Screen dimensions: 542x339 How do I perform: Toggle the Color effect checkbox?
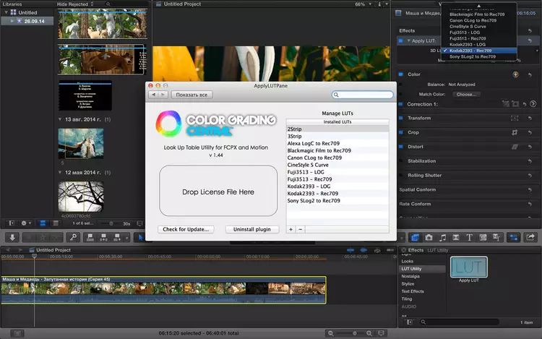coord(401,74)
